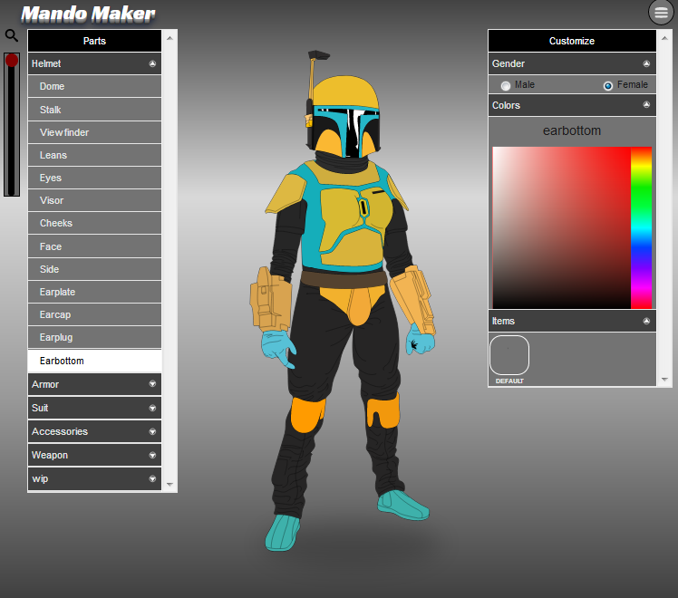This screenshot has width=678, height=598.
Task: Click Customize panel scroll up arrow
Action: tap(665, 38)
